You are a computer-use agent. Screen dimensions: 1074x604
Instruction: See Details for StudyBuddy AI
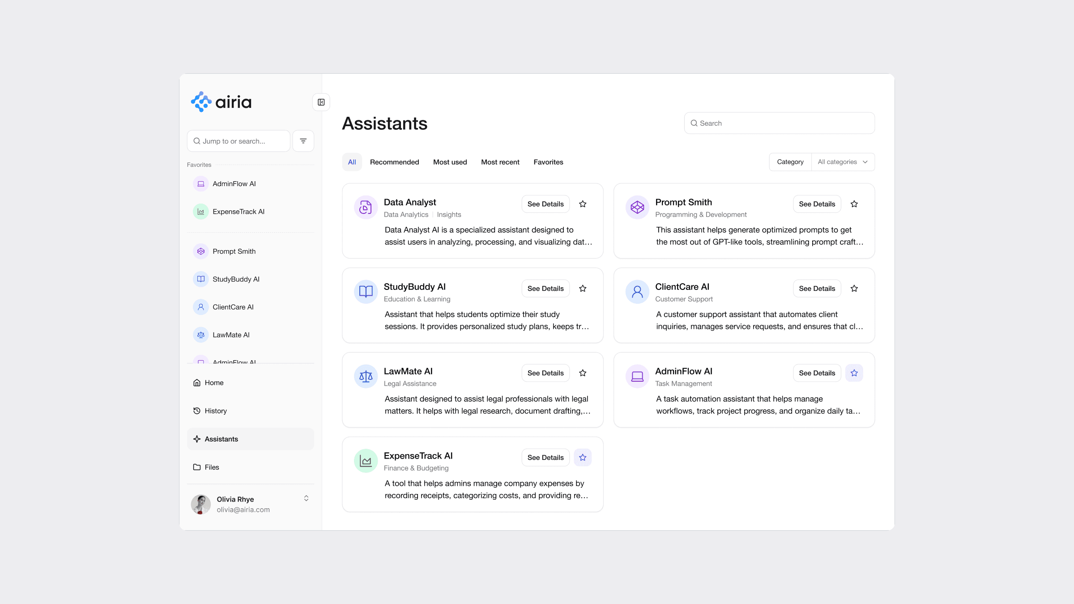click(545, 289)
